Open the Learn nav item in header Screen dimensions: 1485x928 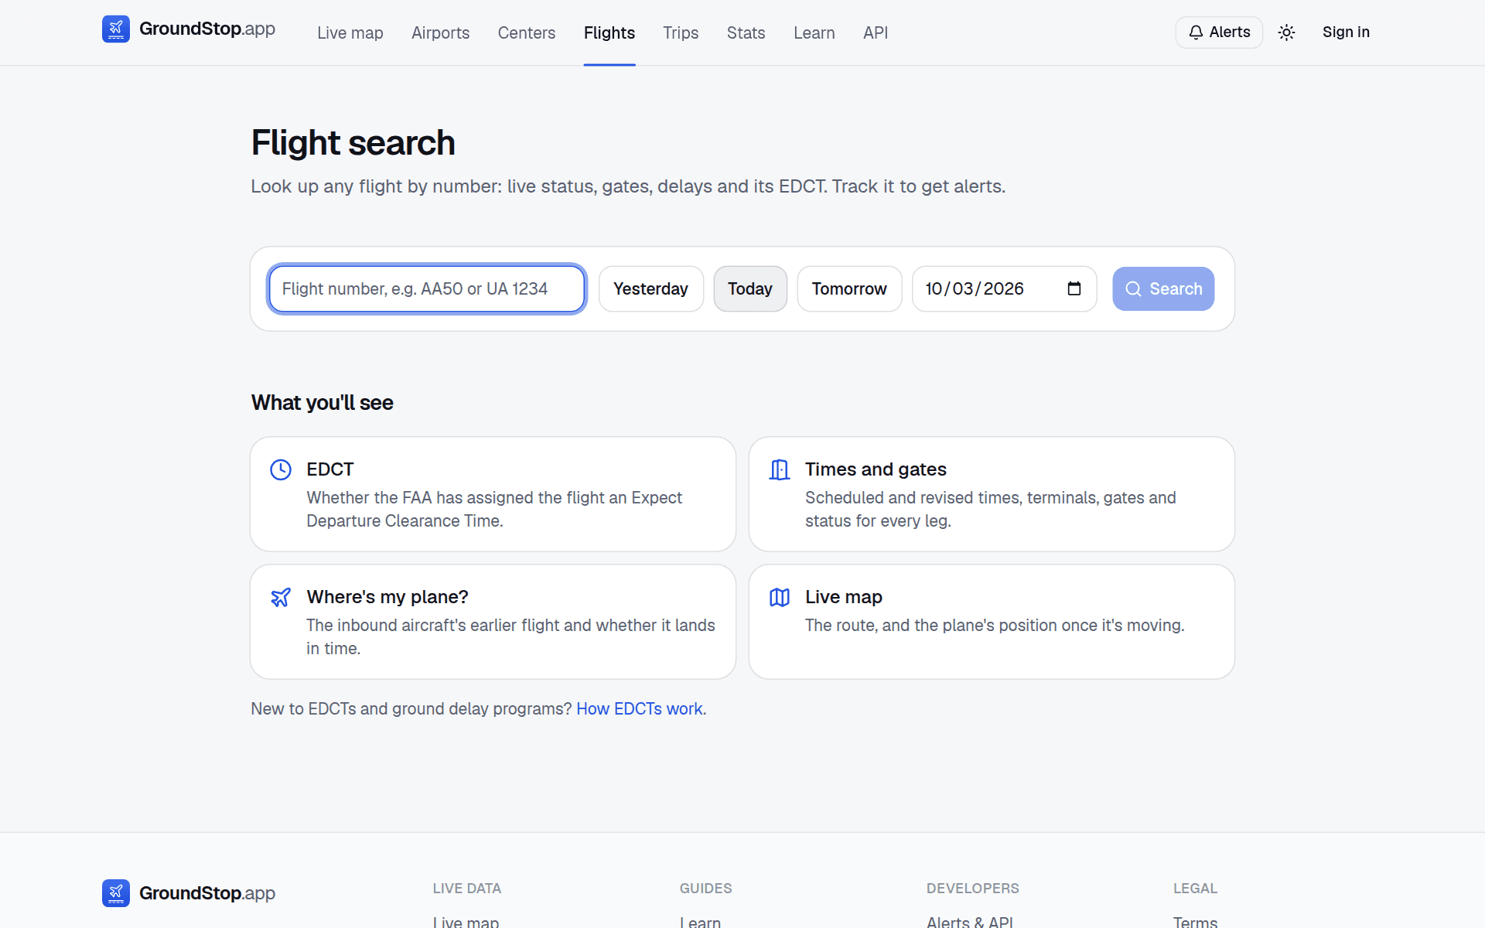point(814,32)
